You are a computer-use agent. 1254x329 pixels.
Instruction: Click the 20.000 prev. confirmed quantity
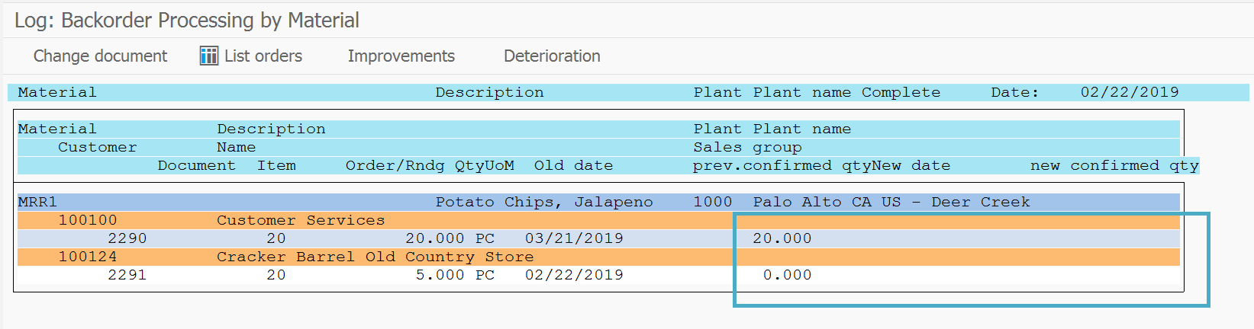pos(782,238)
